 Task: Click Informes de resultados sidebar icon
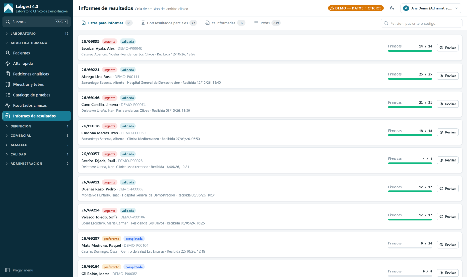coord(8,116)
